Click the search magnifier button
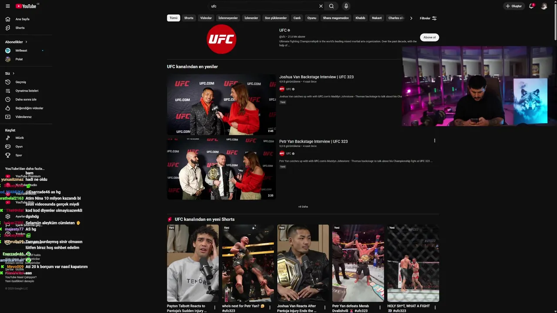This screenshot has height=313, width=557. click(x=332, y=6)
